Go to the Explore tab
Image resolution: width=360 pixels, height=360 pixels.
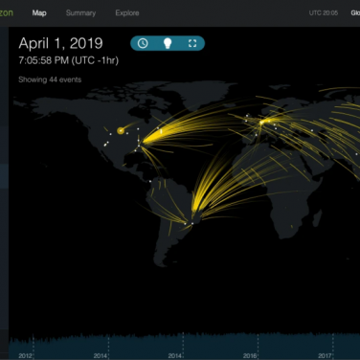click(127, 13)
